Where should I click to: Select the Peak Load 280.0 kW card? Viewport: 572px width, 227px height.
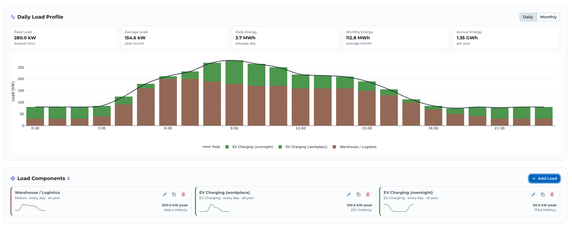point(64,38)
